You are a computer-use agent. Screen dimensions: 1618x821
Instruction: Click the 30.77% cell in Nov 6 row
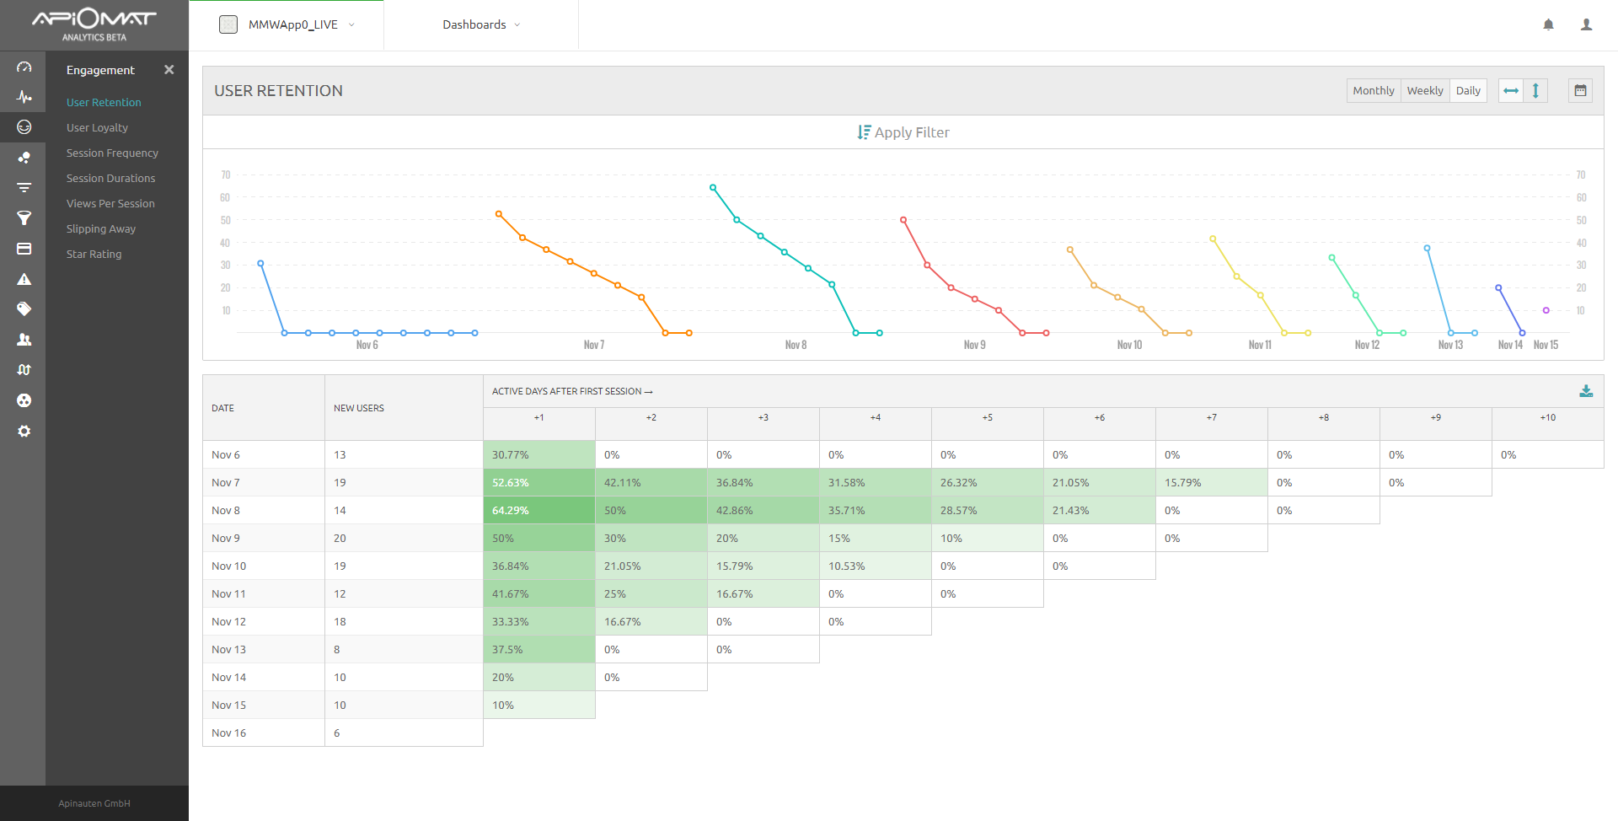coord(539,454)
